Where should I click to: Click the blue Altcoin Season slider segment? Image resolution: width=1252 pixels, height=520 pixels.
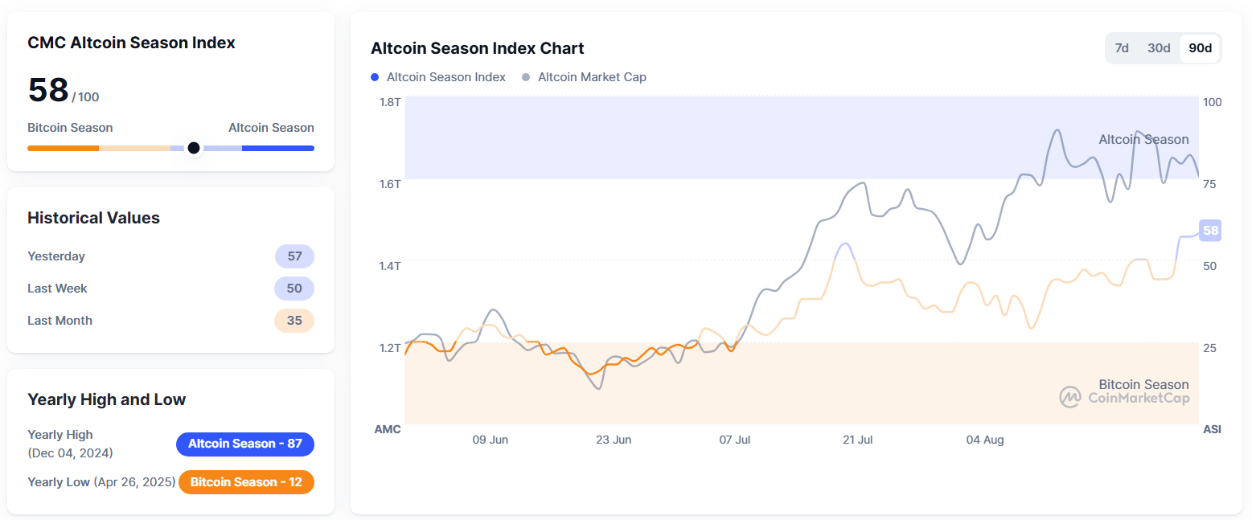pyautogui.click(x=277, y=148)
